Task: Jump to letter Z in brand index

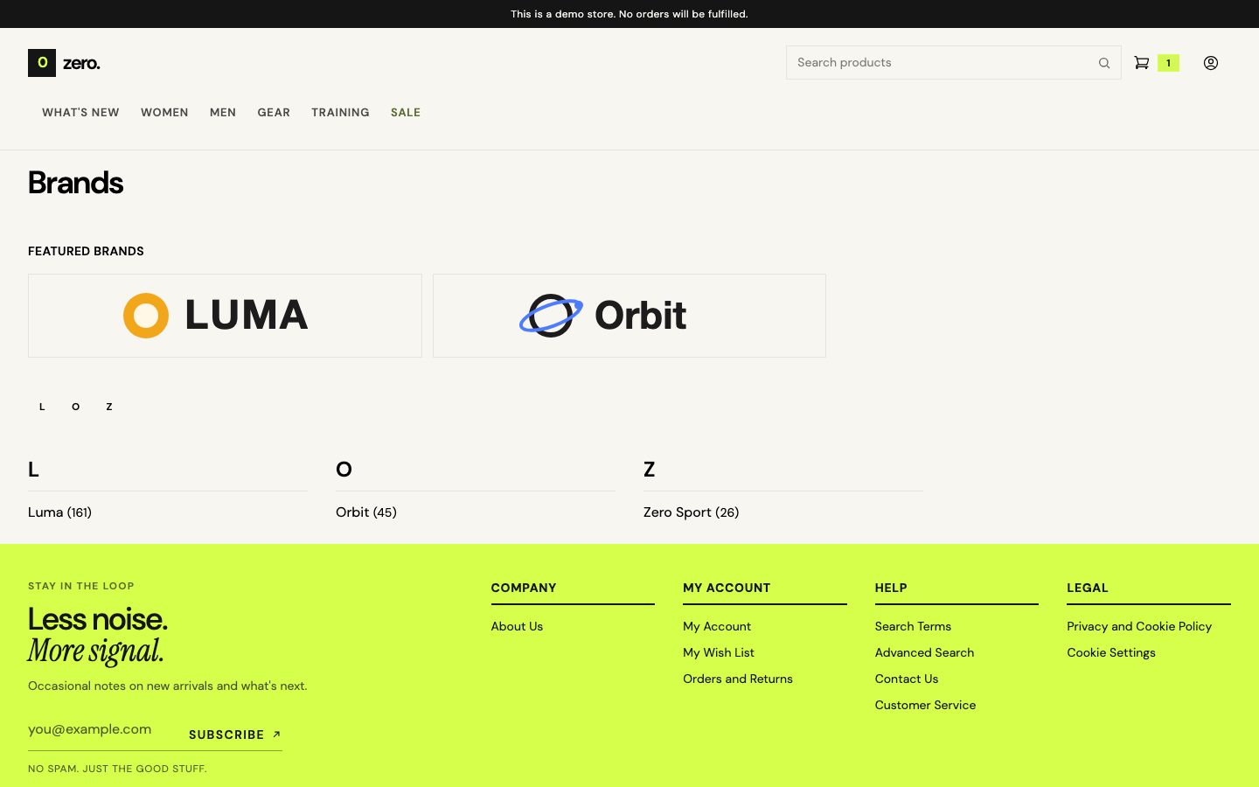Action: tap(109, 407)
